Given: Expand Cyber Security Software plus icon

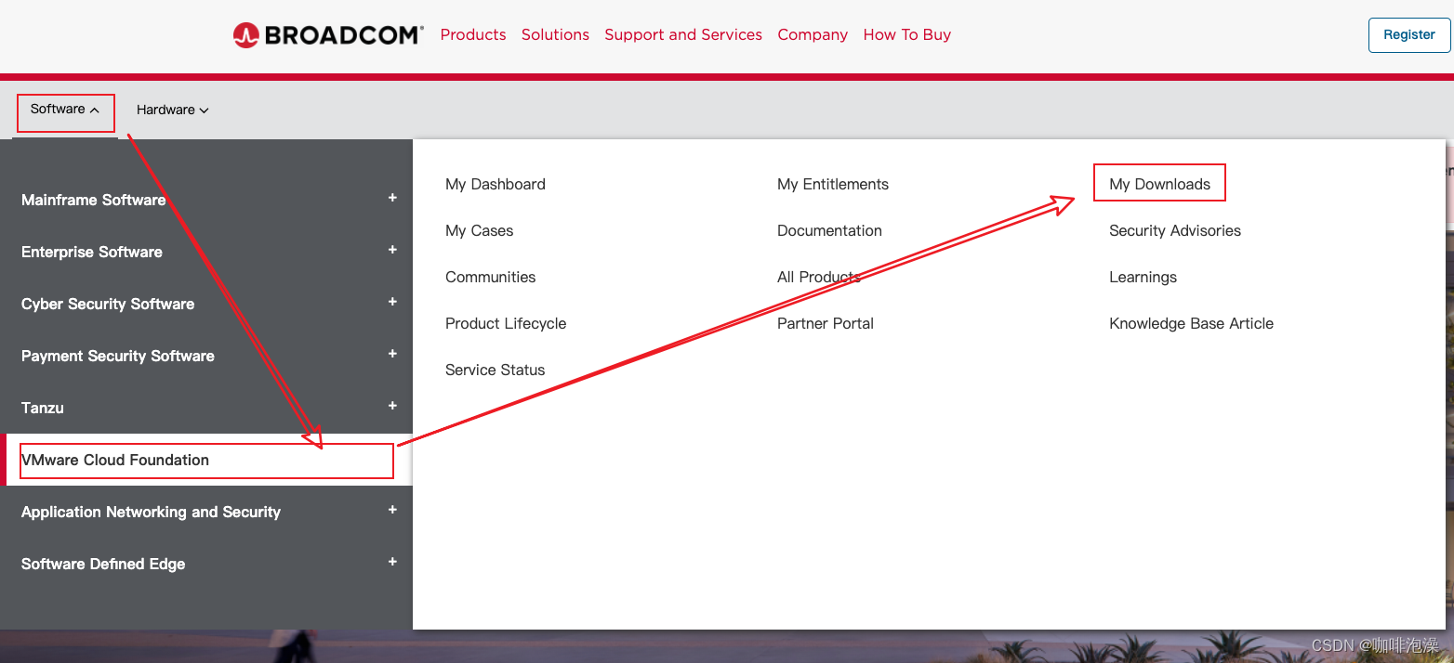Looking at the screenshot, I should (392, 302).
